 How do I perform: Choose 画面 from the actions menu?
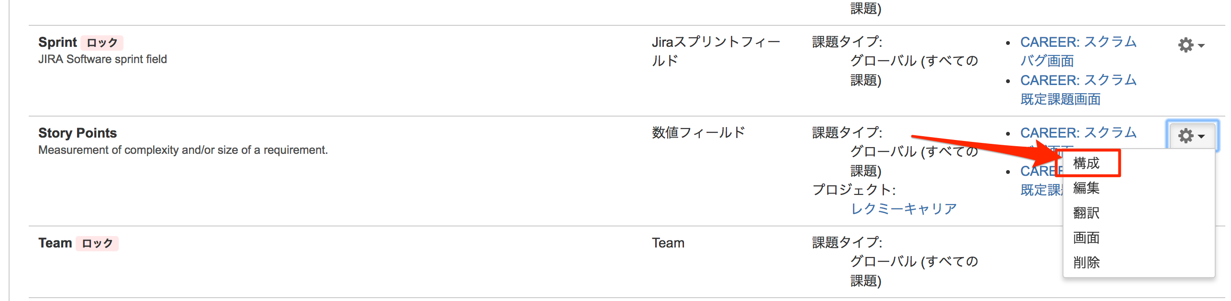coord(1086,238)
